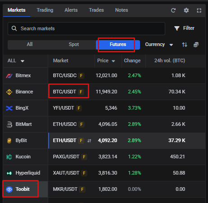Click the Filter funnel button
The height and width of the screenshot is (203, 208).
click(184, 28)
